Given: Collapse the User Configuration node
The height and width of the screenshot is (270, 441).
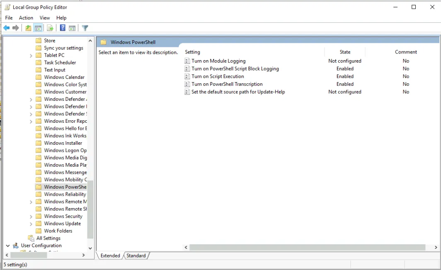Looking at the screenshot, I should [7, 246].
